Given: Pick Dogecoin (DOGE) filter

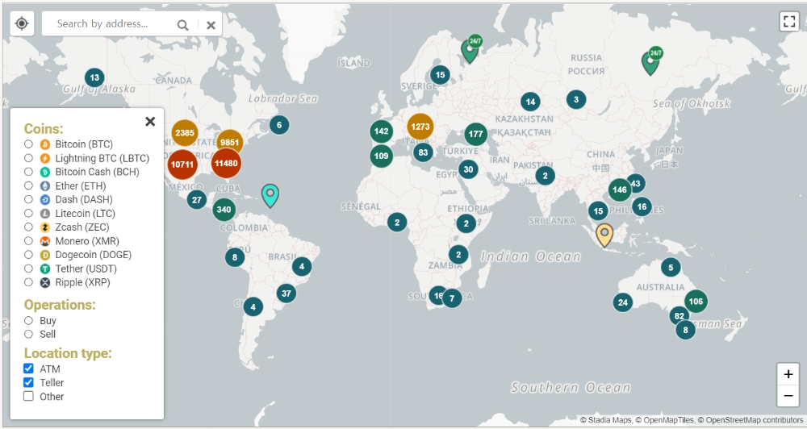Looking at the screenshot, I should [28, 255].
